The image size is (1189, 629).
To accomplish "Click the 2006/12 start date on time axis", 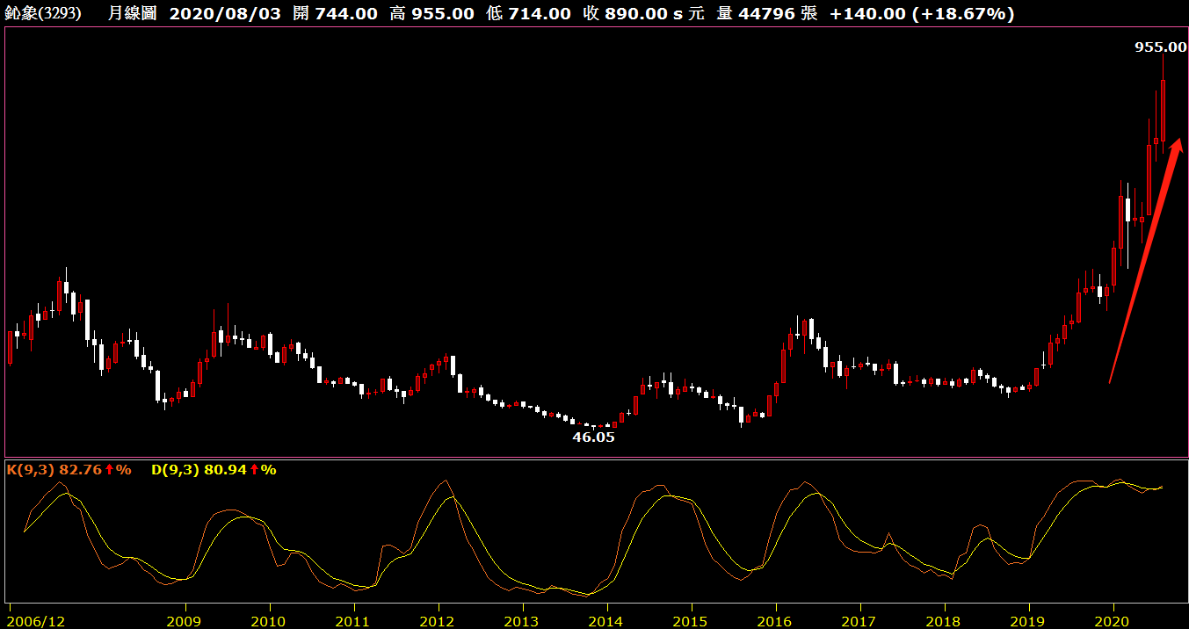I will (x=35, y=620).
